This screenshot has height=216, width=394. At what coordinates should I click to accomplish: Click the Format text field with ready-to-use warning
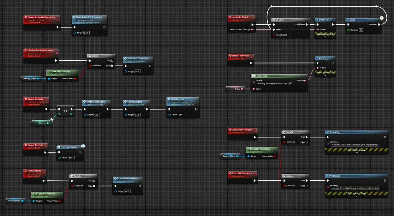point(272,83)
